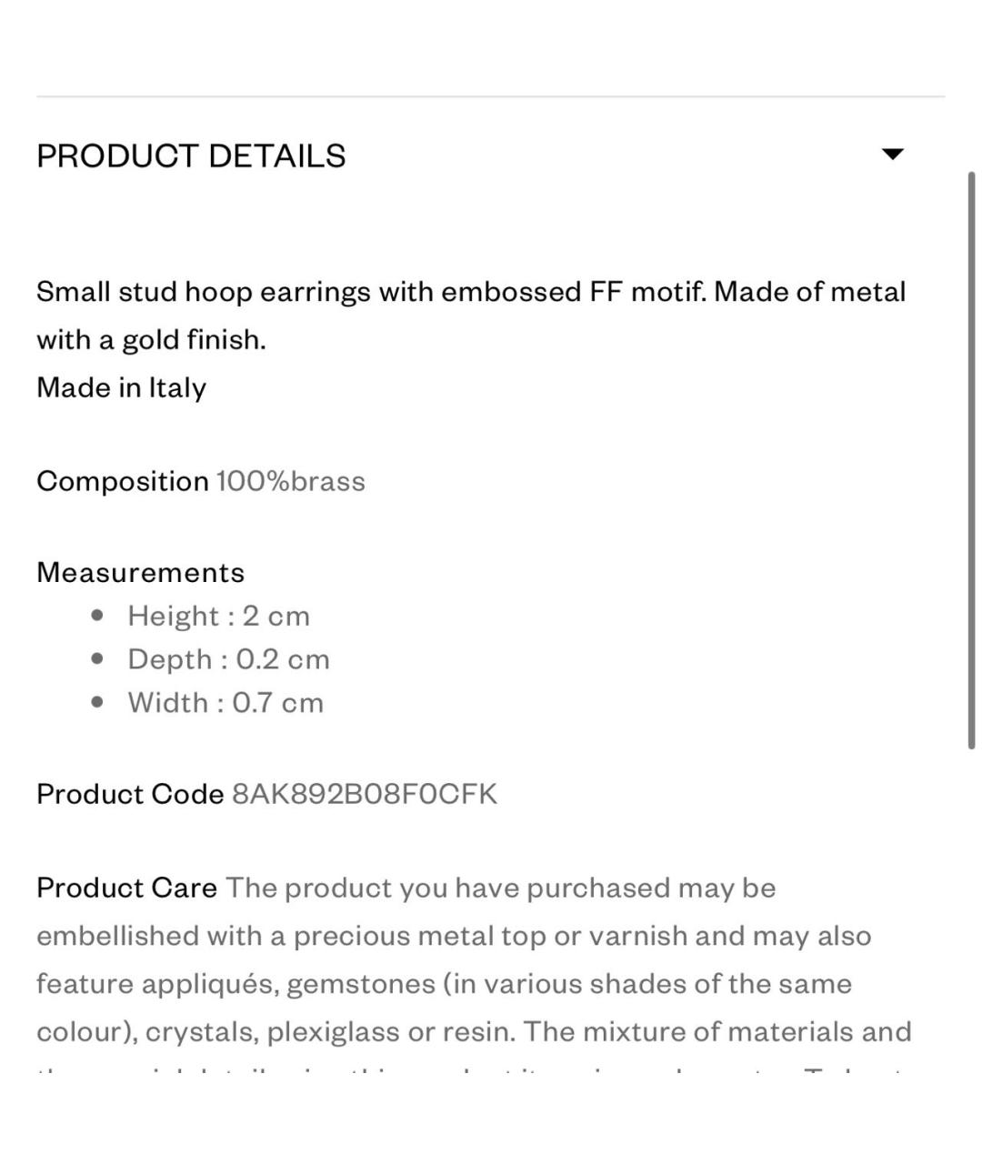Click text mentioning crystals, plexiglass or resin
Screen dimensions: 982x1164
pos(331,1032)
